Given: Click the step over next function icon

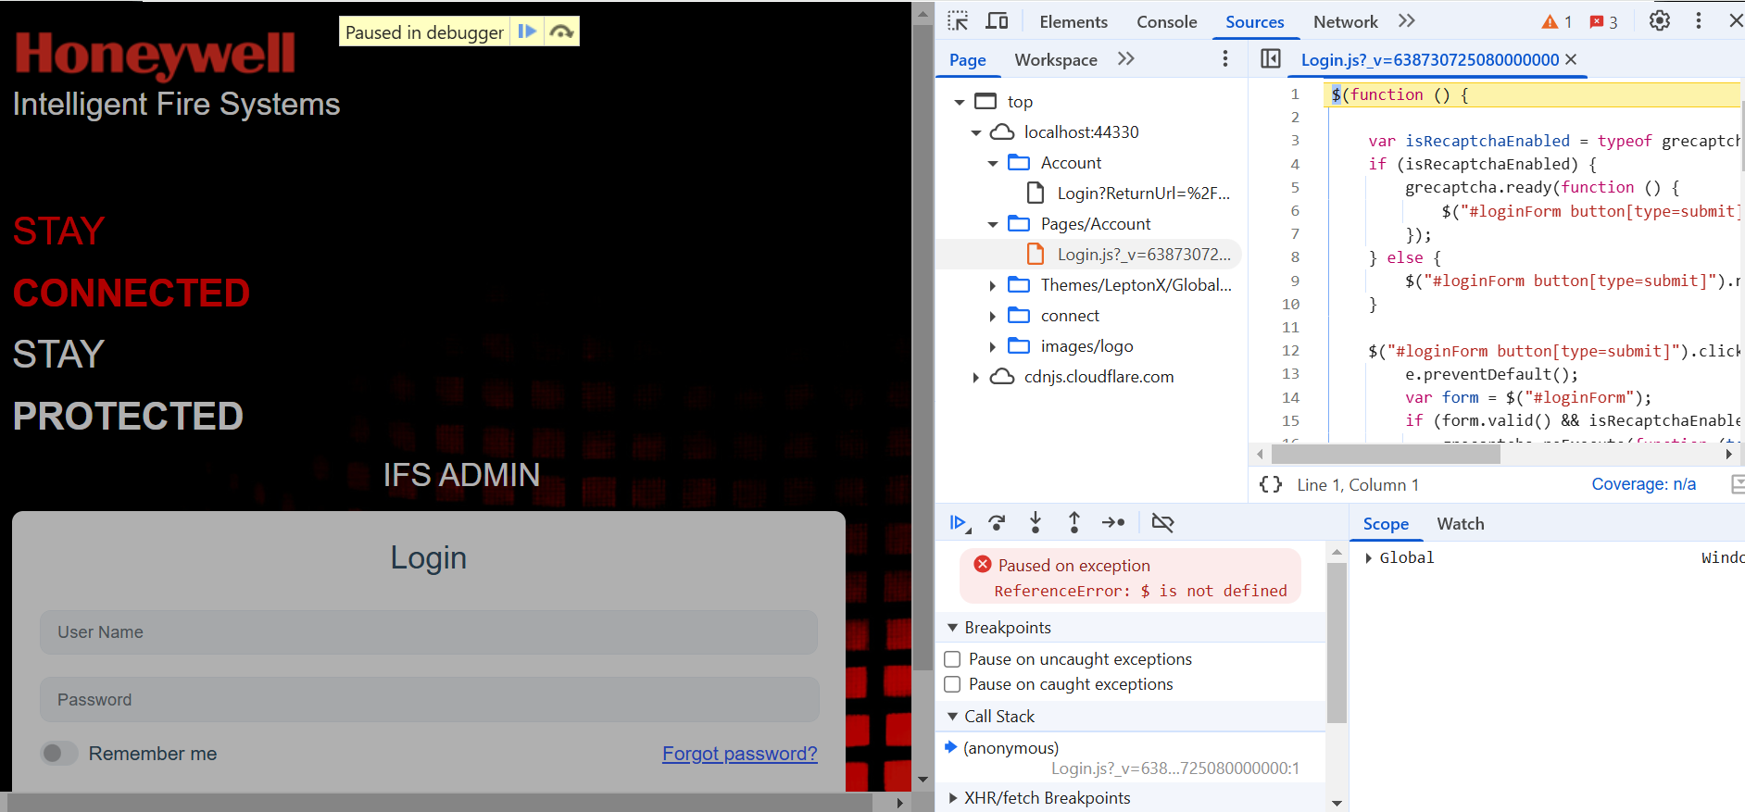Looking at the screenshot, I should pos(997,523).
